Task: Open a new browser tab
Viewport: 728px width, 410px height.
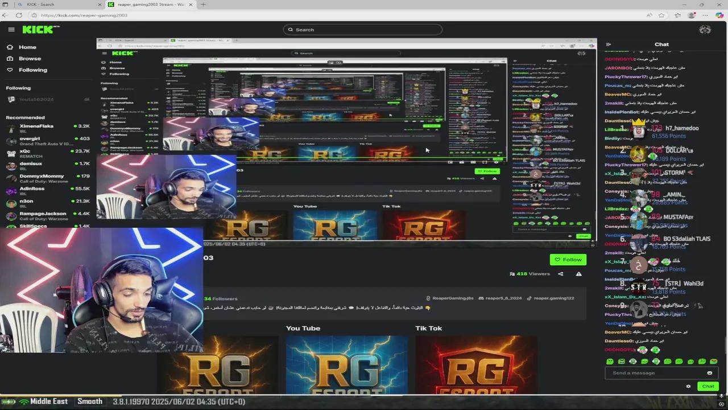Action: click(x=203, y=5)
